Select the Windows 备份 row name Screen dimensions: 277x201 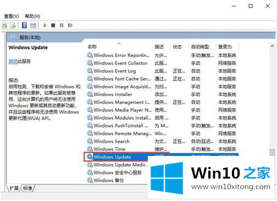(x=108, y=180)
